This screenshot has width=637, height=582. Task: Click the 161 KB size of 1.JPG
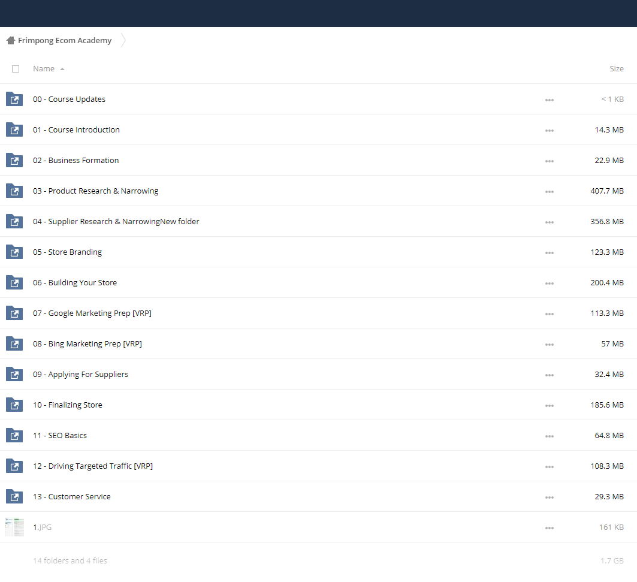point(611,527)
